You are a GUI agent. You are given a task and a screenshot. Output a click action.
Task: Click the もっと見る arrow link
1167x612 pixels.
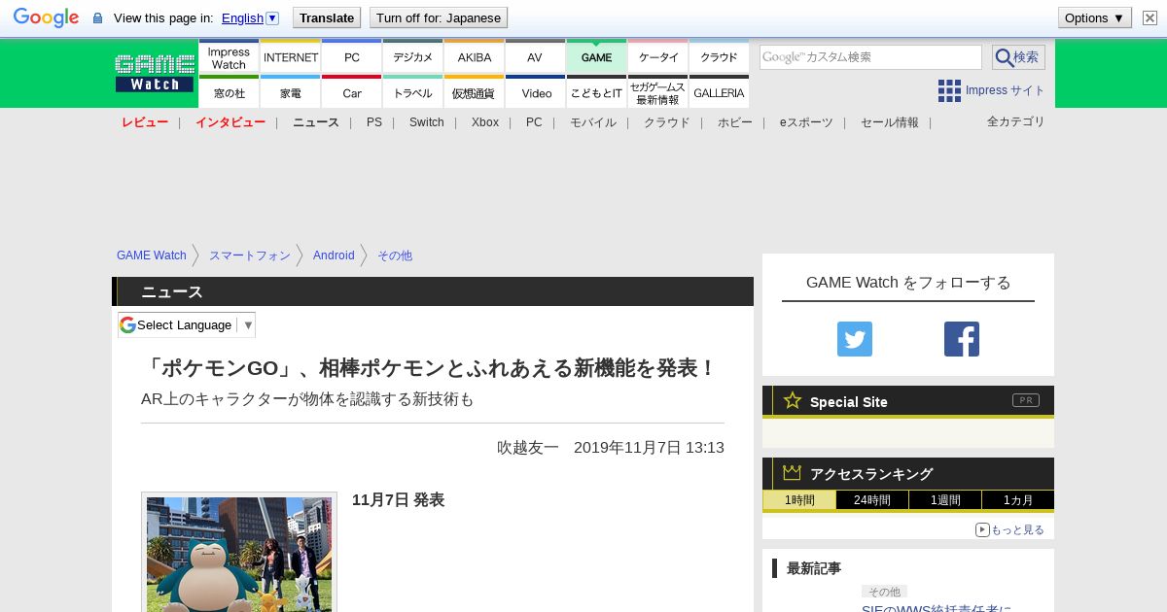click(x=1009, y=529)
